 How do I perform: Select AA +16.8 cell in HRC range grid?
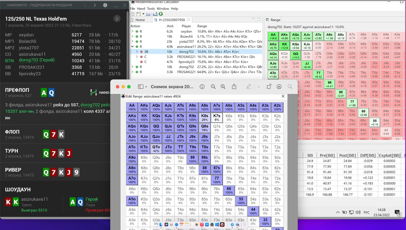coord(273,36)
